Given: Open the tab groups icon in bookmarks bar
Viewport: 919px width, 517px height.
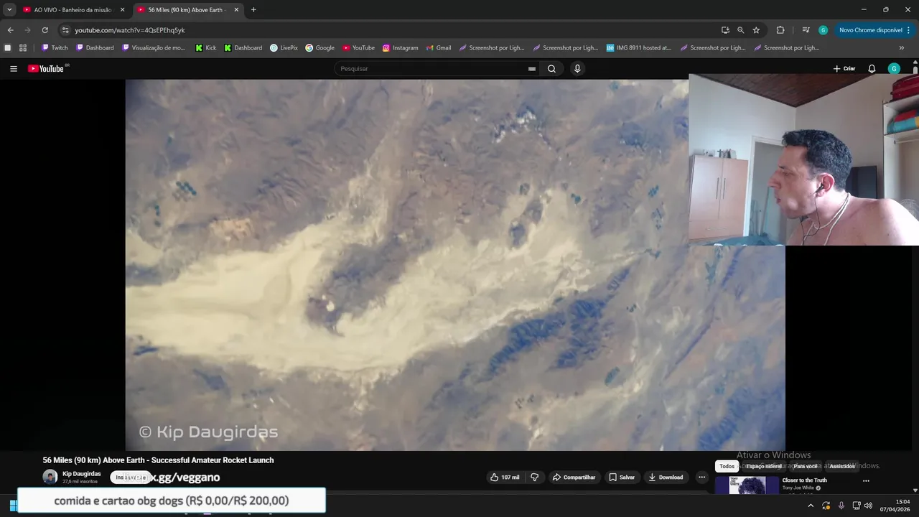Looking at the screenshot, I should pos(8,48).
